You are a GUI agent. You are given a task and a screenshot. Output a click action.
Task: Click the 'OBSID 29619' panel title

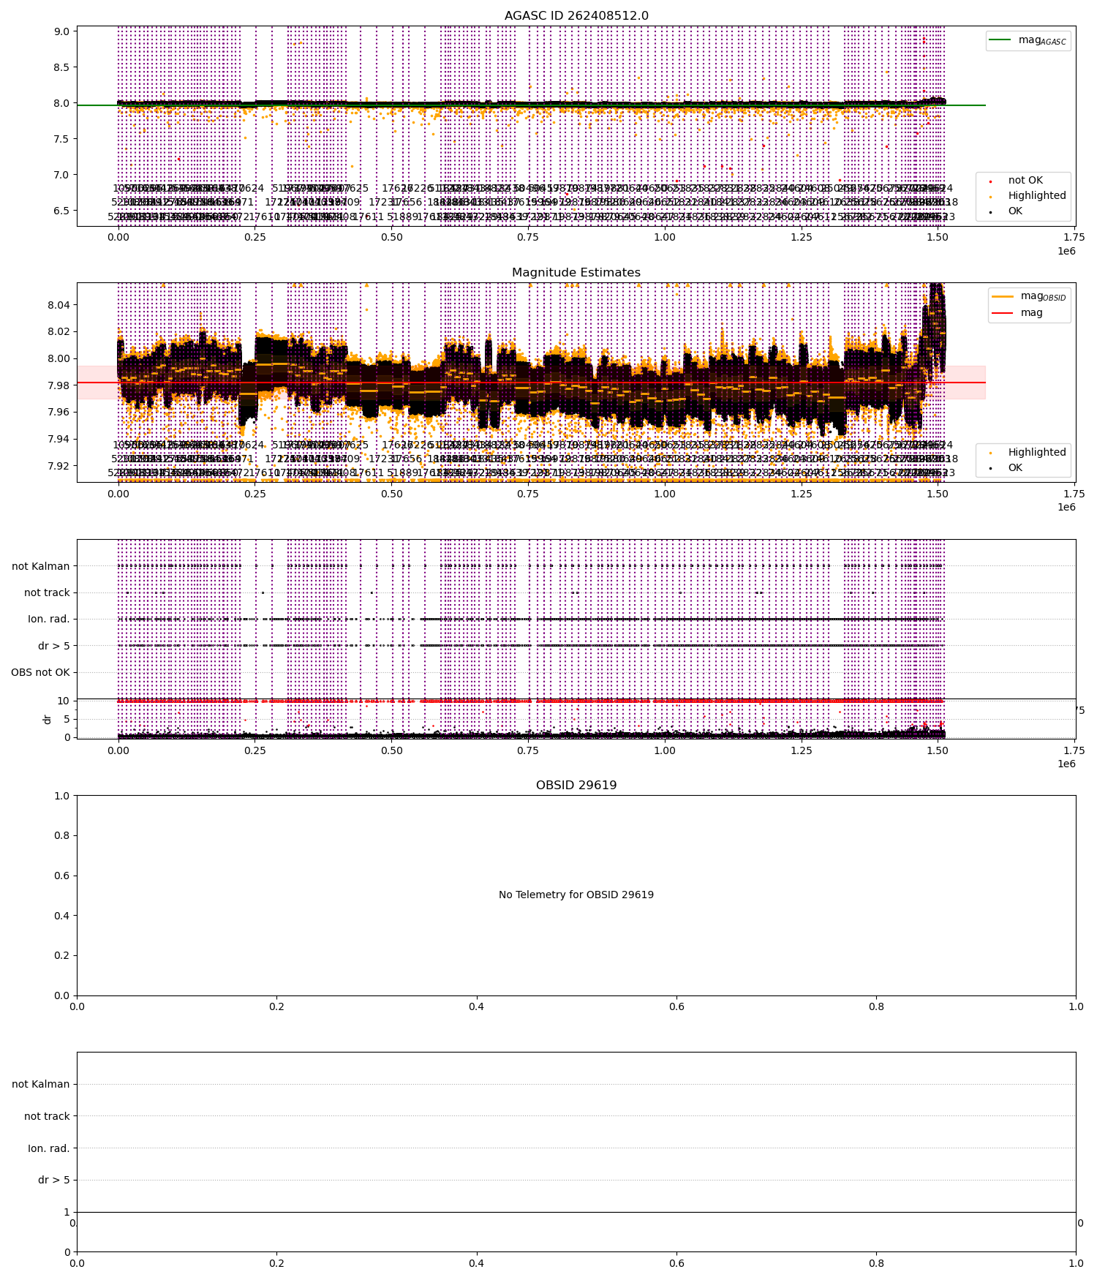pyautogui.click(x=576, y=786)
